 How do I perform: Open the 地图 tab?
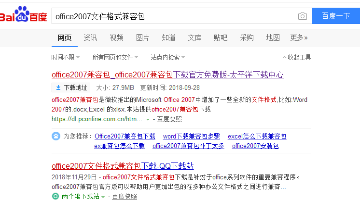pos(273,37)
